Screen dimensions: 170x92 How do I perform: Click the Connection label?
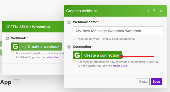82,47
